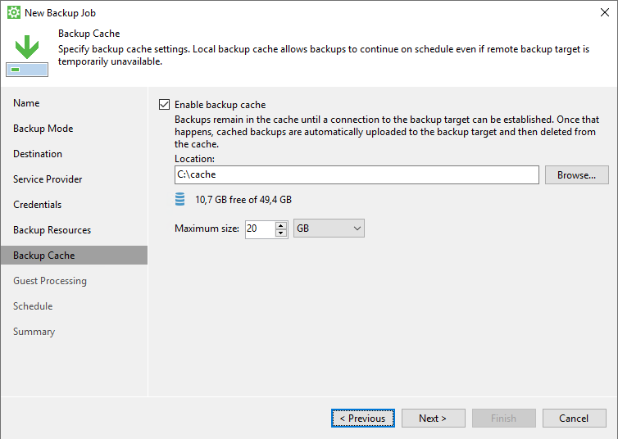Go back with Previous button

(362, 419)
